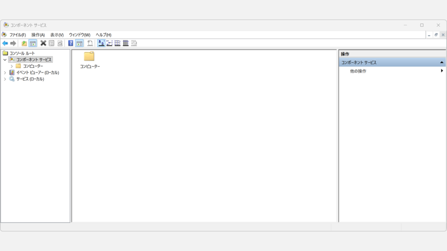Open the 表示(V) menu
The image size is (447, 251).
[57, 35]
